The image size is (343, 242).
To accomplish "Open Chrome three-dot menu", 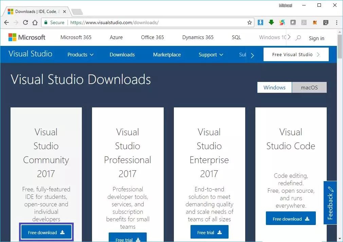I will [x=337, y=22].
